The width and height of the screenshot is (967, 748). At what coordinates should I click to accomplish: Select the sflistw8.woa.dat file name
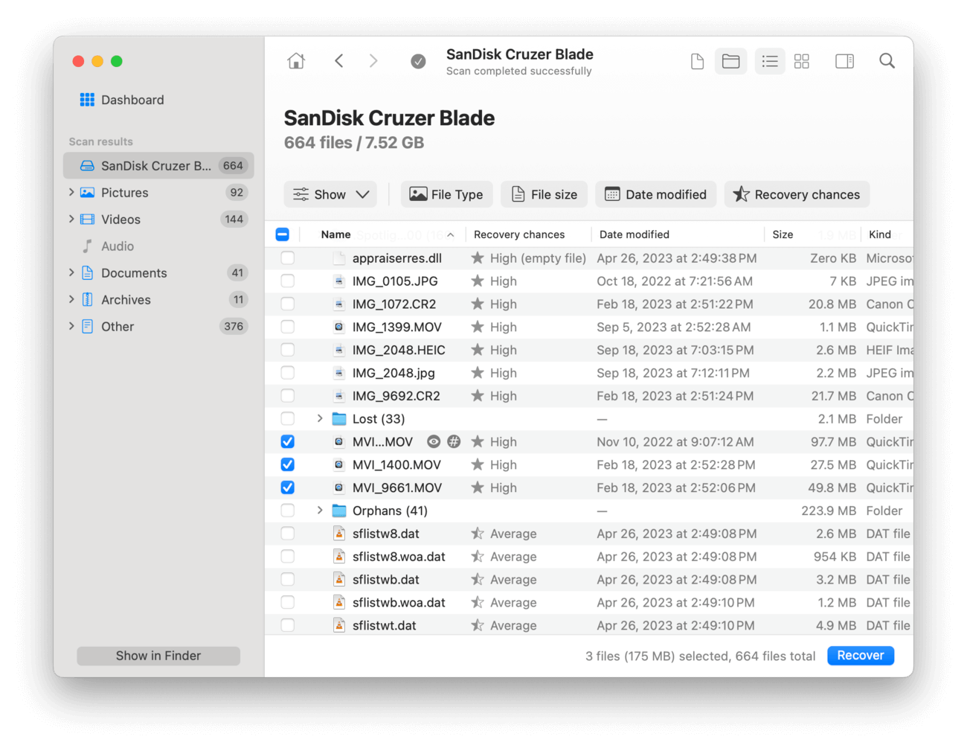click(399, 557)
